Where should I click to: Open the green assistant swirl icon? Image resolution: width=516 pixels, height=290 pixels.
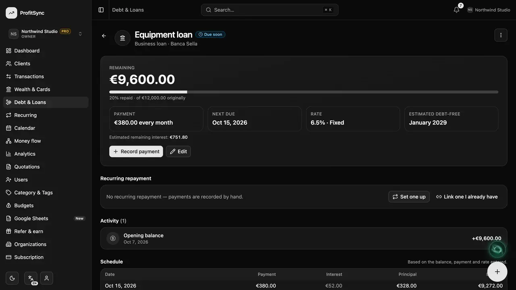[497, 249]
